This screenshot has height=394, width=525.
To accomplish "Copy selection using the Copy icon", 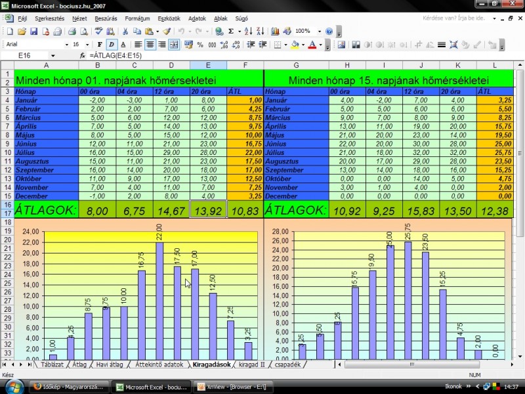I will tap(136, 32).
